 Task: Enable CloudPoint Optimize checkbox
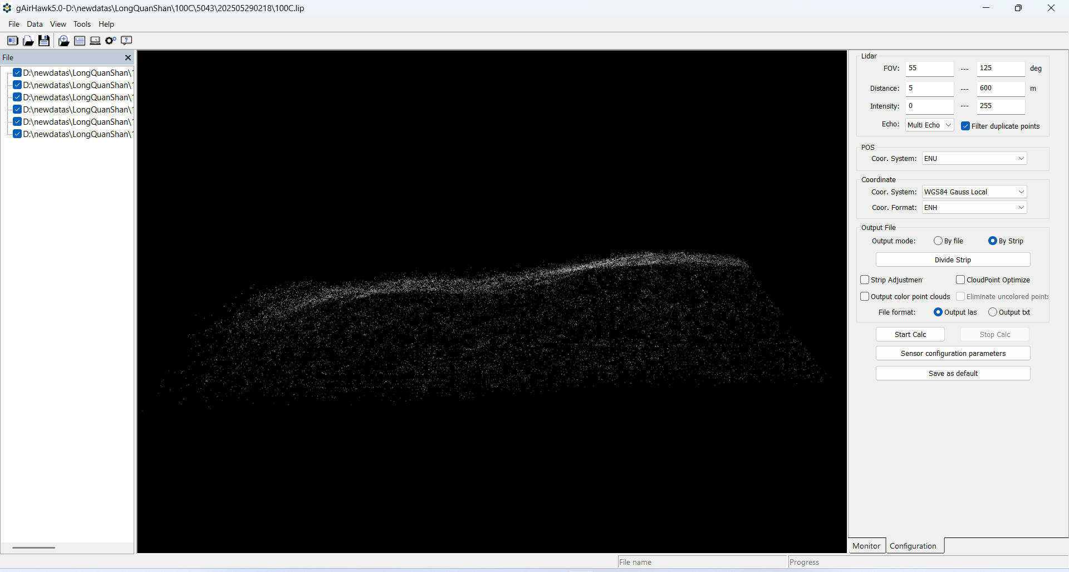point(960,280)
